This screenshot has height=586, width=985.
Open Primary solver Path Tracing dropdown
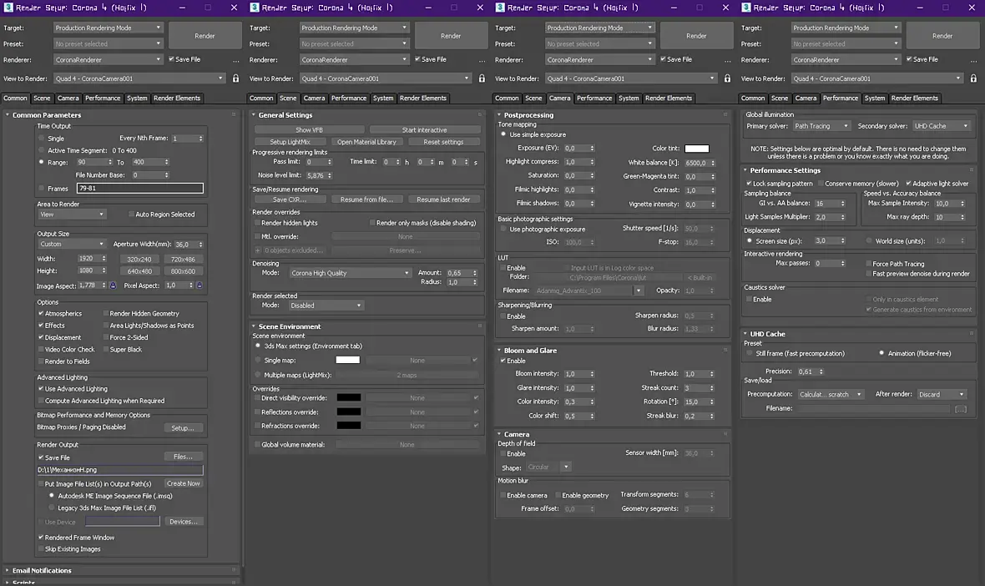pyautogui.click(x=821, y=126)
